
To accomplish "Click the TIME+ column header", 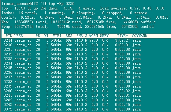I will click(x=123, y=36).
